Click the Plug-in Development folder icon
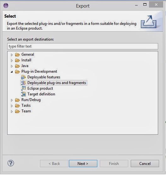166x175 pixels. click(17, 71)
